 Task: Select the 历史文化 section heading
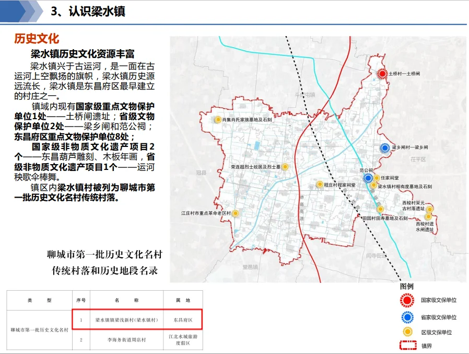37,39
